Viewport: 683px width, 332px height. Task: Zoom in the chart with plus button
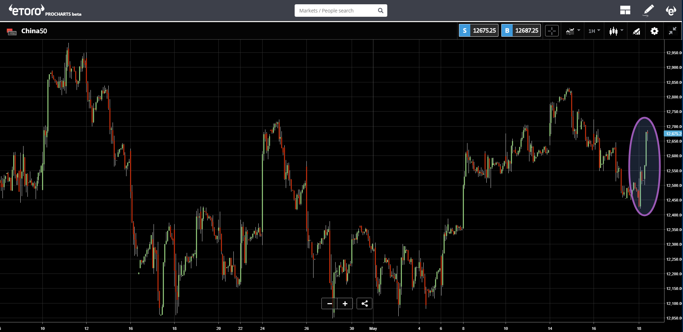tap(345, 303)
